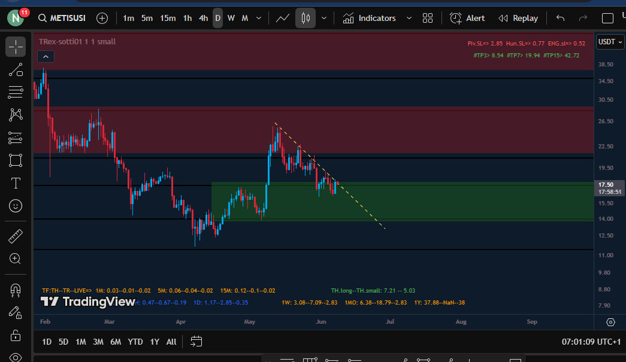Choose the rectangle shapes tool
The height and width of the screenshot is (362, 626).
pyautogui.click(x=16, y=160)
